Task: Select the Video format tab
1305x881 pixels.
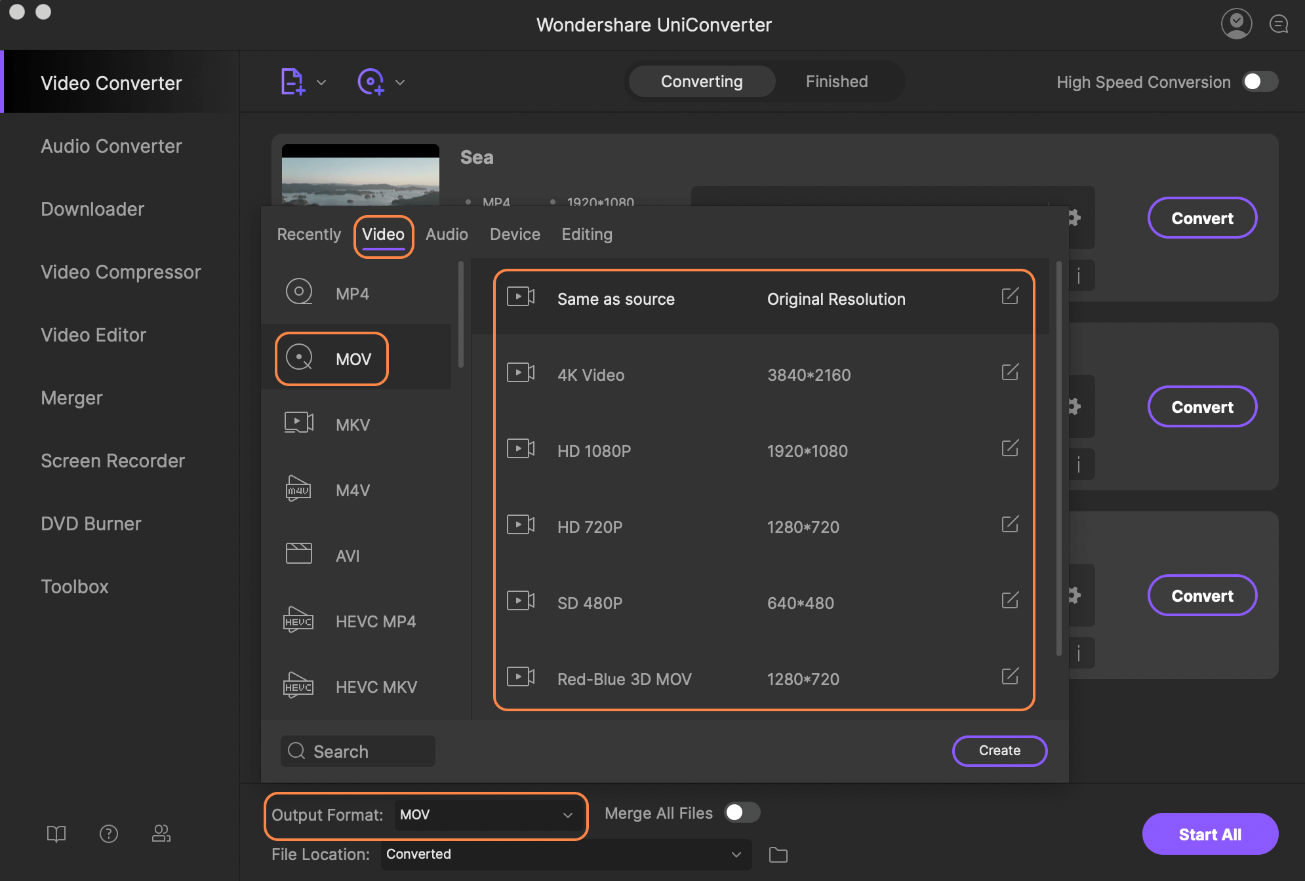Action: (x=382, y=234)
